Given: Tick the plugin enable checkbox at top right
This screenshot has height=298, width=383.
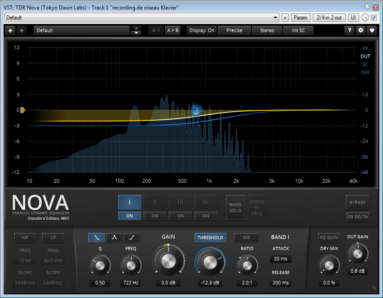Looking at the screenshot, I should tap(374, 18).
